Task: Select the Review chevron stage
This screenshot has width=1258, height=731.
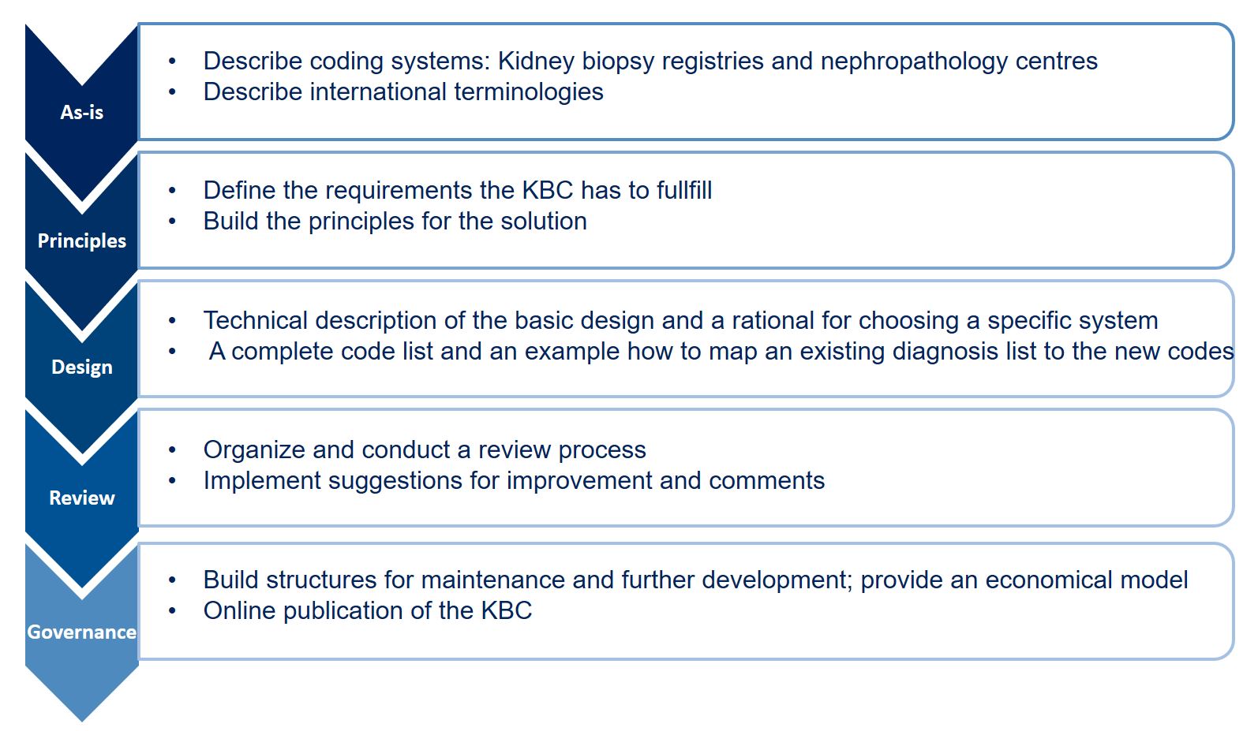Action: (x=81, y=498)
